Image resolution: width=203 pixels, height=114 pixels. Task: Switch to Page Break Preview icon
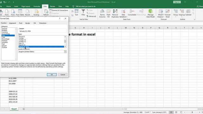coord(181,112)
